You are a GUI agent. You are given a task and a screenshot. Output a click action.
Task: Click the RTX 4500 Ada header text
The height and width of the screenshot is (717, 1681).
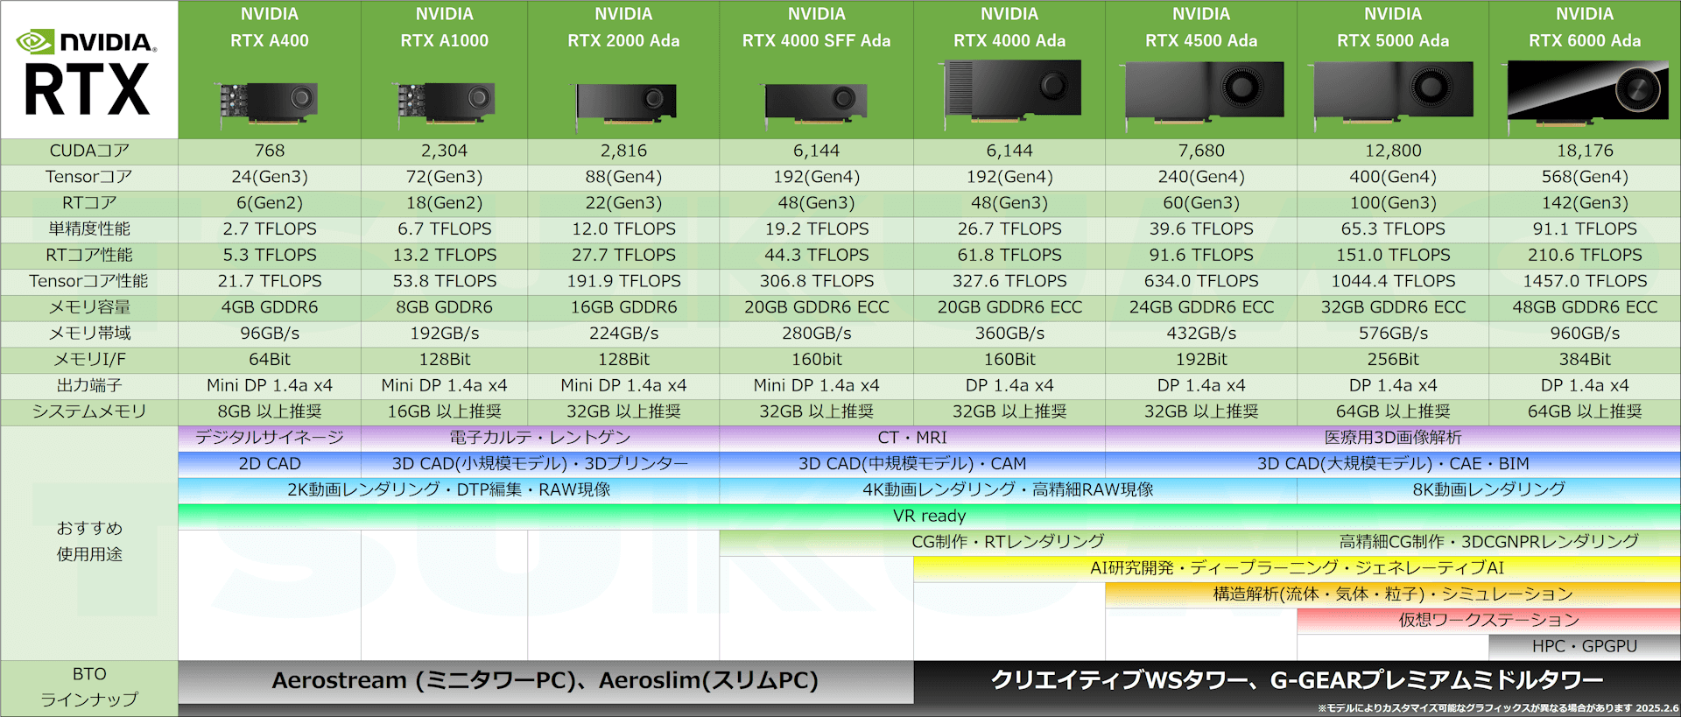(x=1201, y=40)
